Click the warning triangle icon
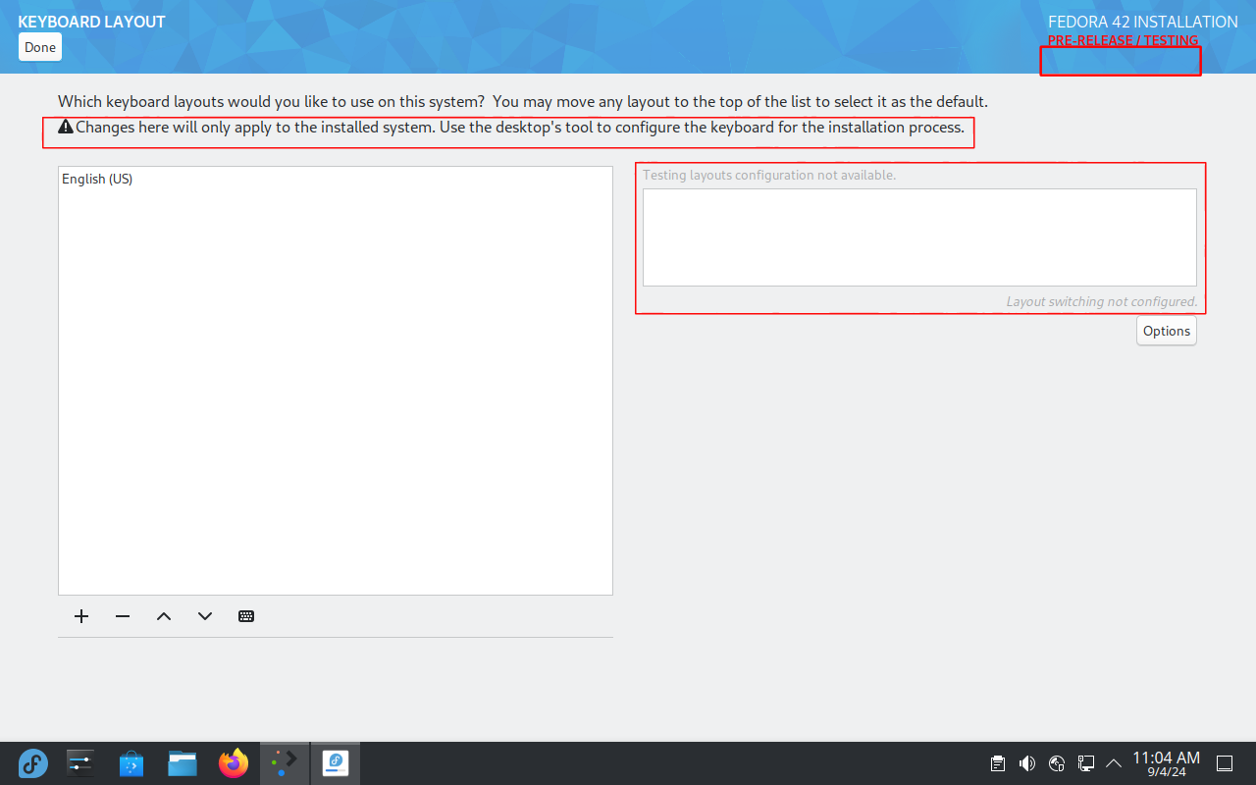This screenshot has height=785, width=1256. (x=66, y=127)
